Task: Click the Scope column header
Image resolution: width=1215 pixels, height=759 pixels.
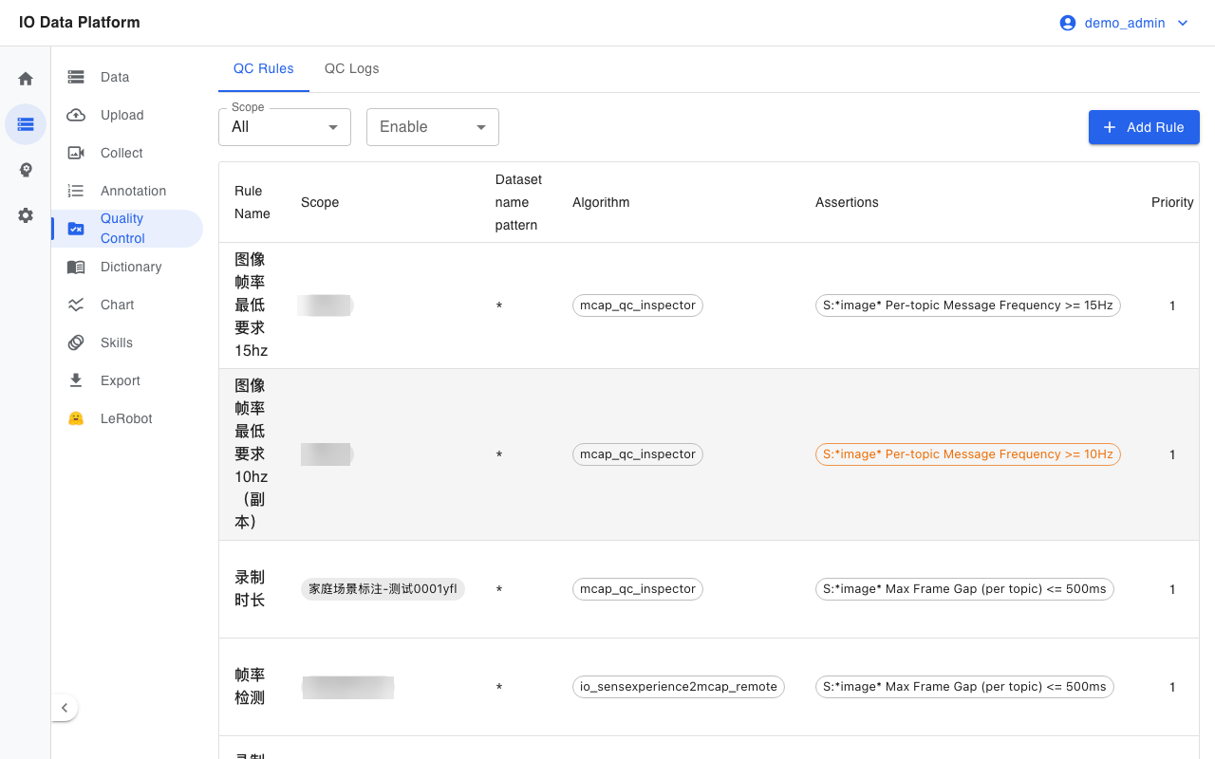Action: click(320, 202)
